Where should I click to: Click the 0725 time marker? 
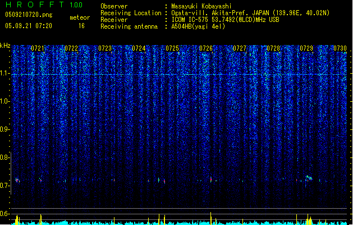coord(172,48)
